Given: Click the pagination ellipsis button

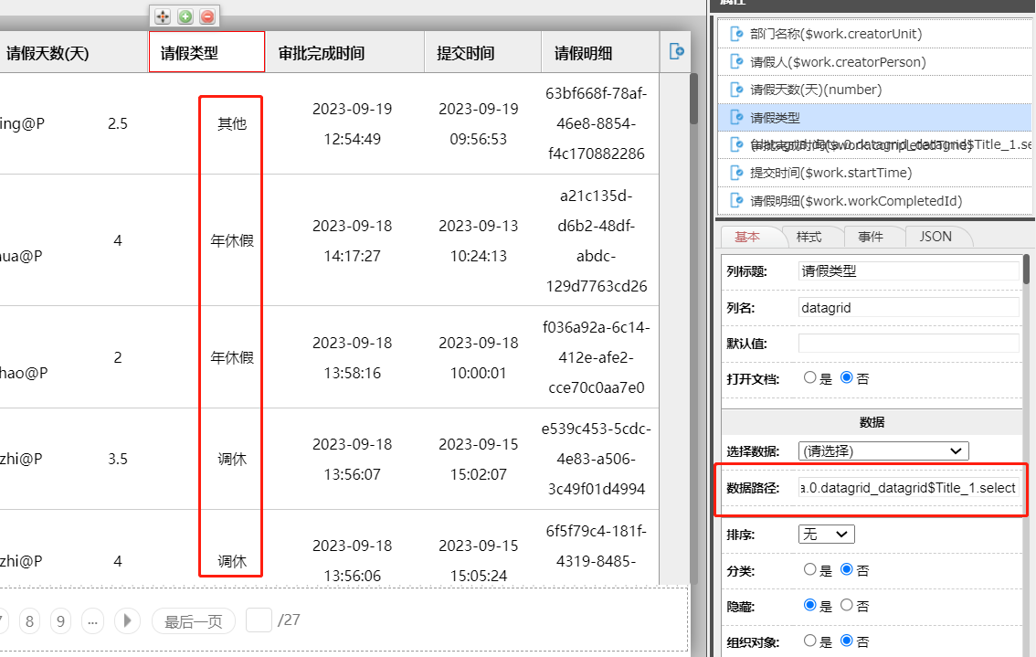Looking at the screenshot, I should point(92,621).
